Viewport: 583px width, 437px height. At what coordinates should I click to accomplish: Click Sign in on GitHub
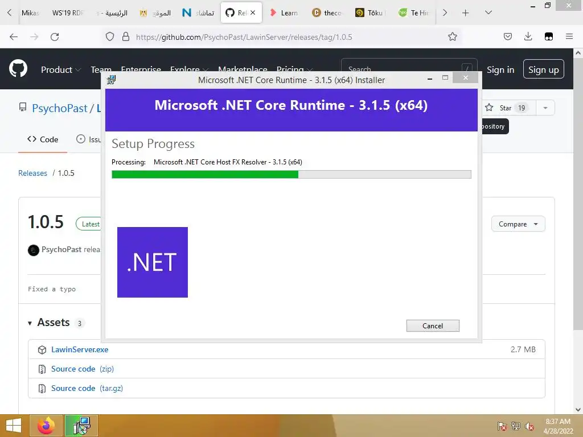[x=500, y=69]
